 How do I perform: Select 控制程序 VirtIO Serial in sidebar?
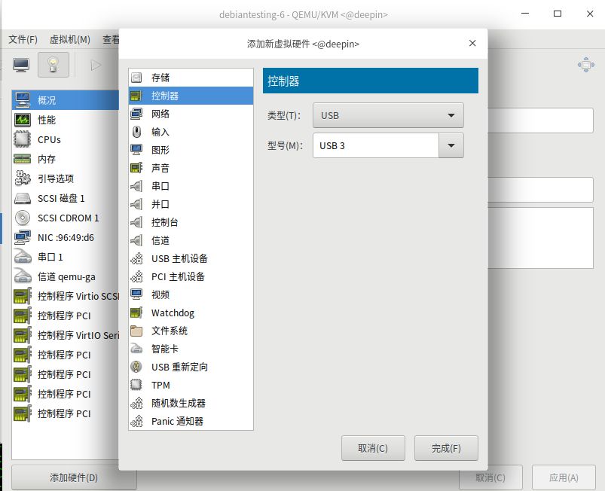pyautogui.click(x=66, y=335)
